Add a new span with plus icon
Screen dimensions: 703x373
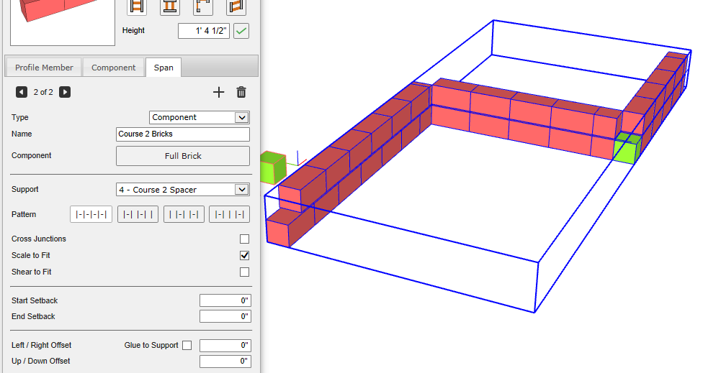click(x=218, y=92)
